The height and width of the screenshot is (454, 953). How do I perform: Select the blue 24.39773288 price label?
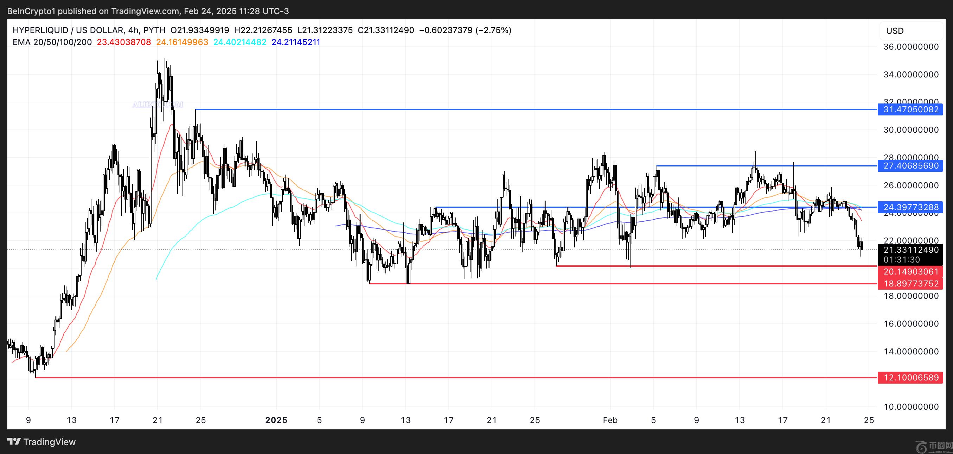[x=910, y=207]
